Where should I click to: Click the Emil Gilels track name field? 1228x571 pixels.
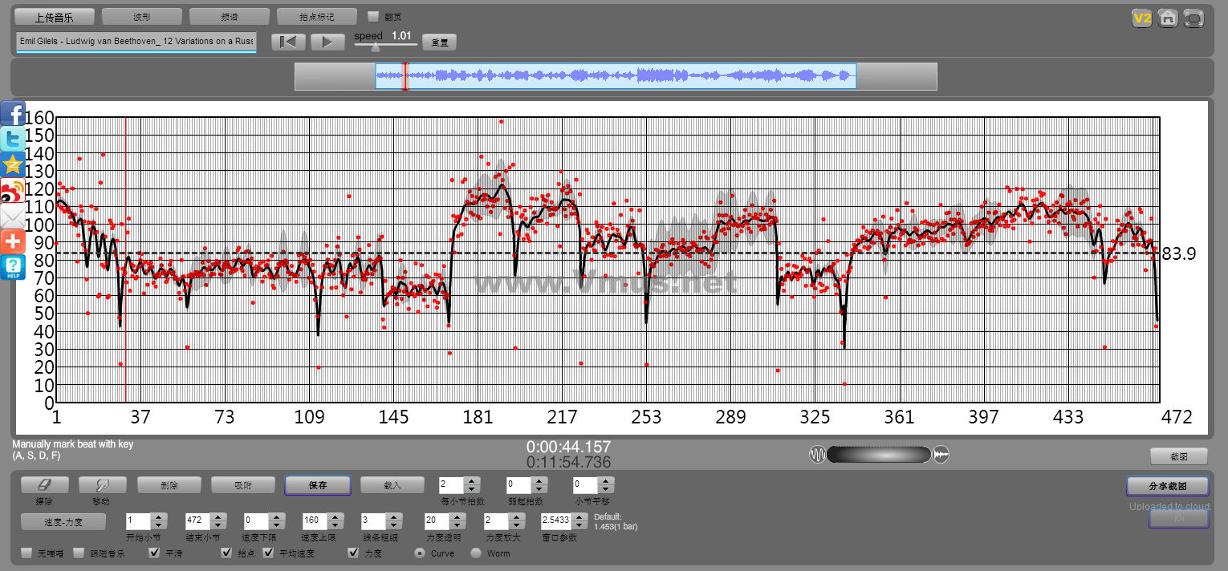[136, 41]
